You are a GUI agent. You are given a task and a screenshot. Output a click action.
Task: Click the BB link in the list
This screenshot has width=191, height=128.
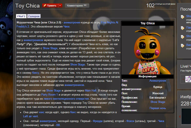(x=58, y=125)
